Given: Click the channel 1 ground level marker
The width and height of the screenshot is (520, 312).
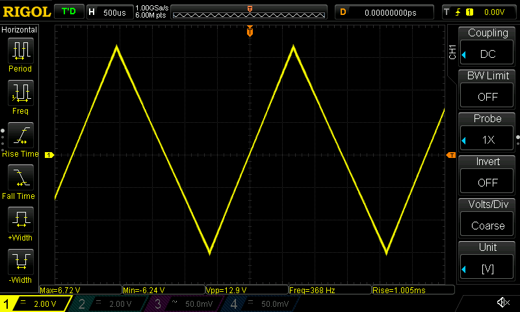Looking at the screenshot, I should pyautogui.click(x=49, y=155).
